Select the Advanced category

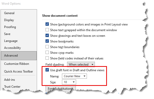pos(19,56)
